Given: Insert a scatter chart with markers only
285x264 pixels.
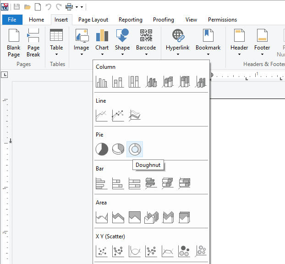Looking at the screenshot, I should pyautogui.click(x=102, y=251).
